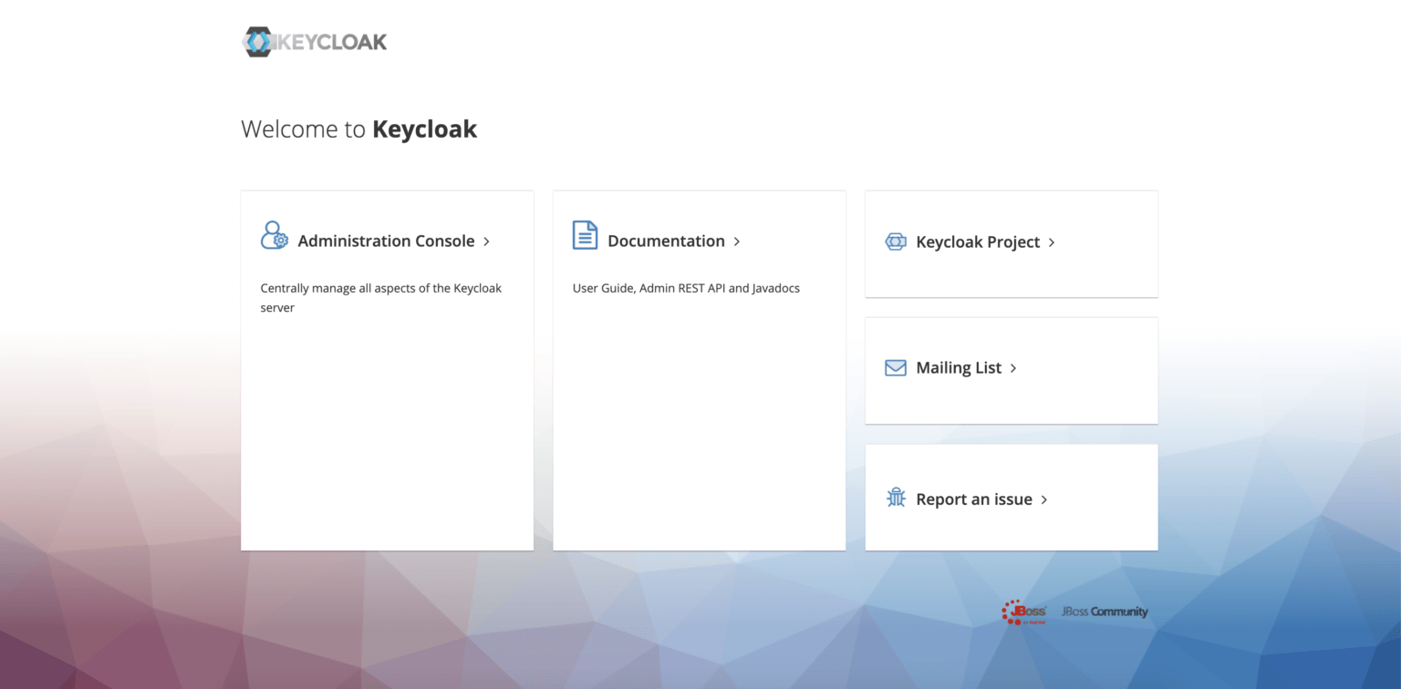
Task: Click the Keycloak logo in header
Action: 315,42
